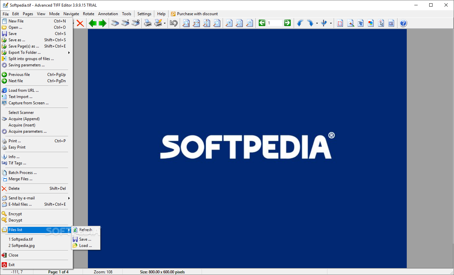454x275 pixels.
Task: Choose Merge Files ... menu entry
Action: click(37, 179)
